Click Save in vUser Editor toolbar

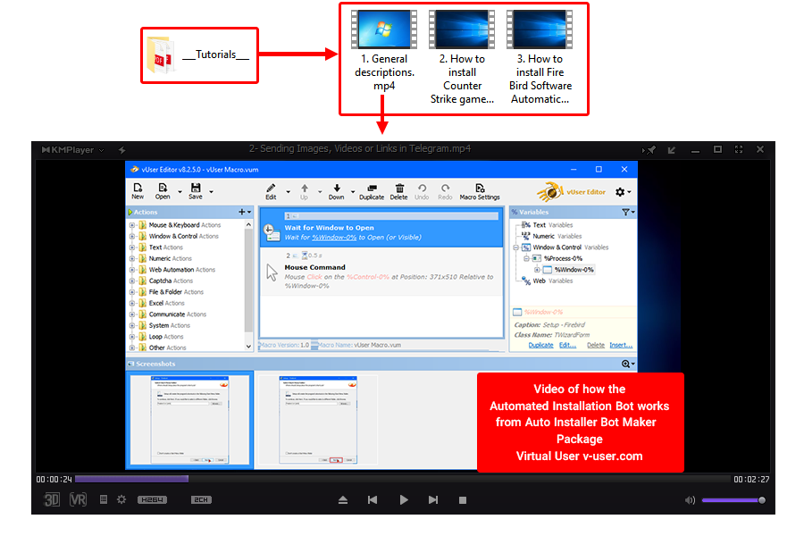(x=196, y=191)
